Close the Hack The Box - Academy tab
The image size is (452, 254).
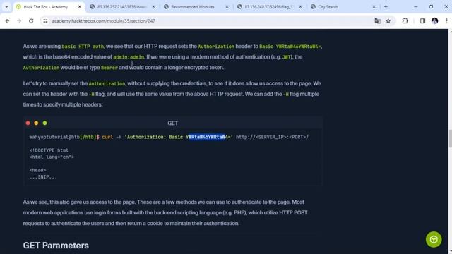(80, 6)
